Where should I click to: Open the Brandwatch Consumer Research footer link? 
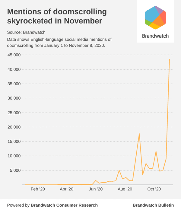click(x=64, y=205)
